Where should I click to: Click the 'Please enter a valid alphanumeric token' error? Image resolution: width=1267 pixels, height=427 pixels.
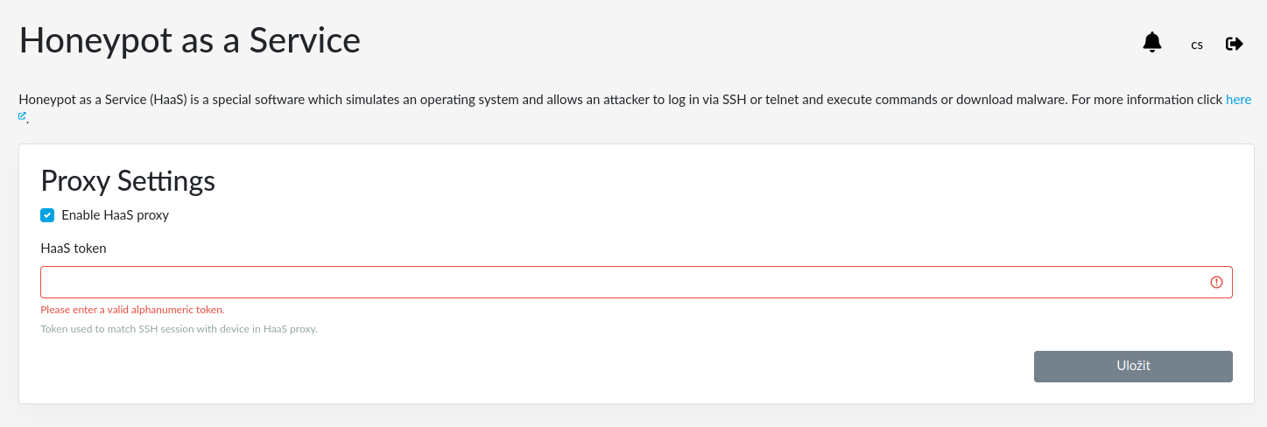tap(132, 310)
